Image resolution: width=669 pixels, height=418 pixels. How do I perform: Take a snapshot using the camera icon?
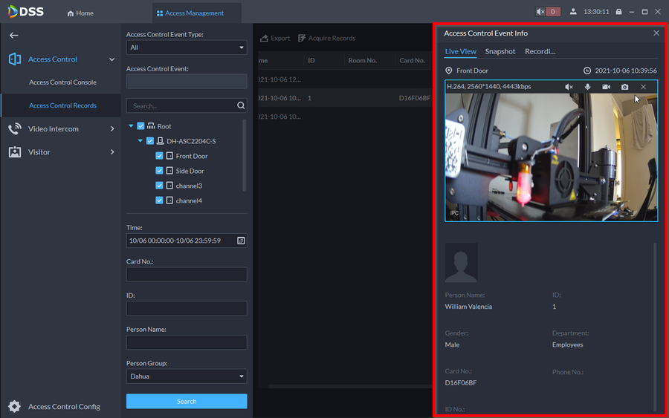point(624,87)
